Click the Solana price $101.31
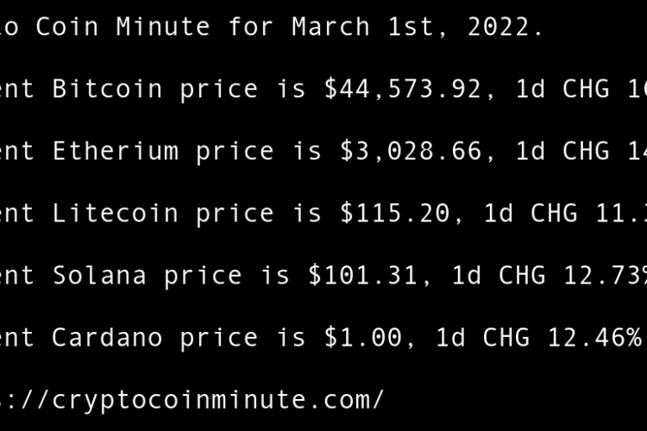647x431 pixels. [363, 275]
